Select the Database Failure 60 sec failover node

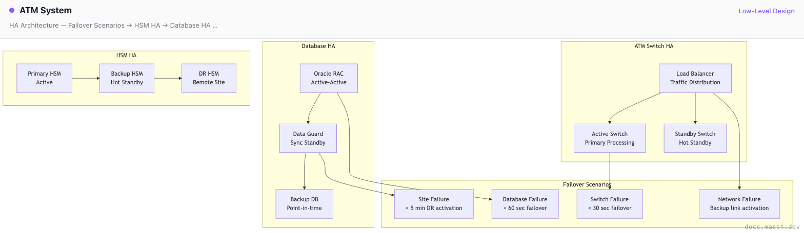coord(525,204)
